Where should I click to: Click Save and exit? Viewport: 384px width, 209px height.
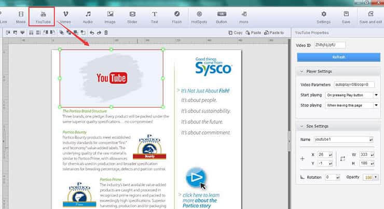[x=371, y=17]
